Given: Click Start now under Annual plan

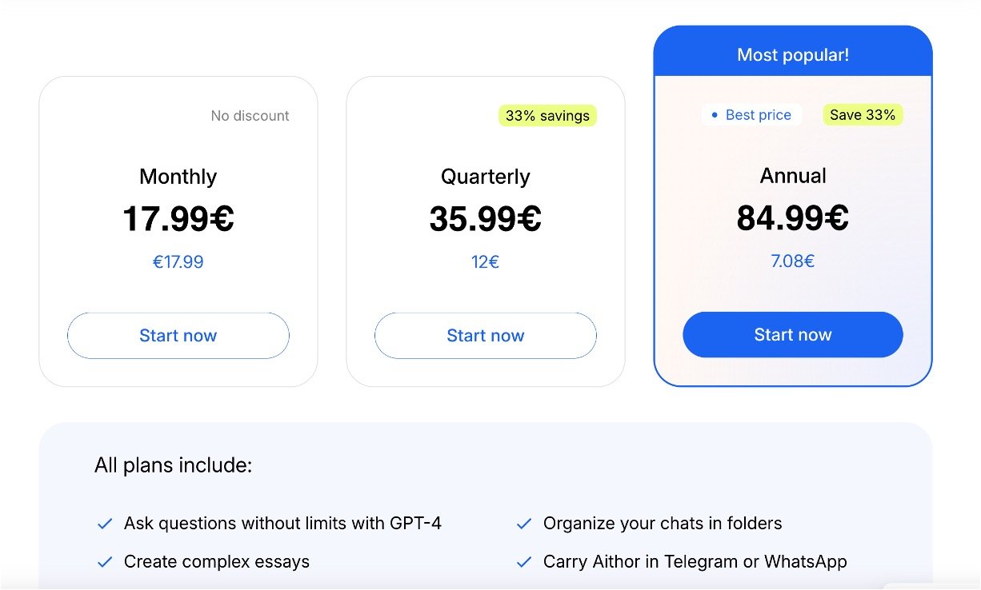Looking at the screenshot, I should tap(792, 335).
